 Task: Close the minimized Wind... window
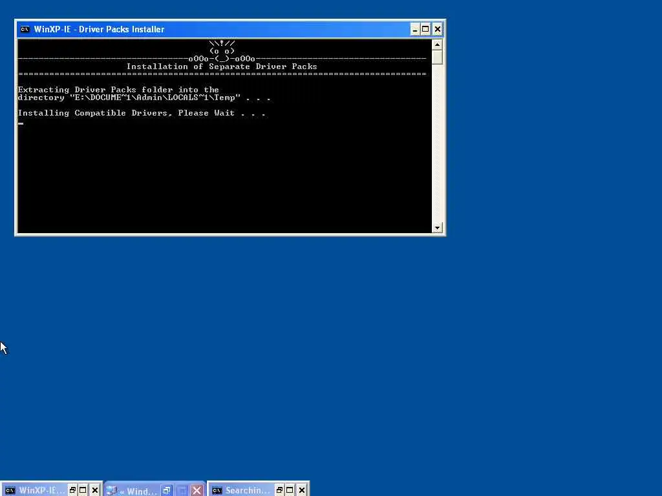[197, 491]
